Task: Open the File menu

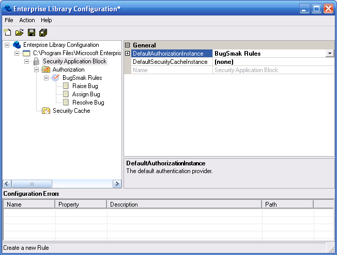Action: [9, 20]
